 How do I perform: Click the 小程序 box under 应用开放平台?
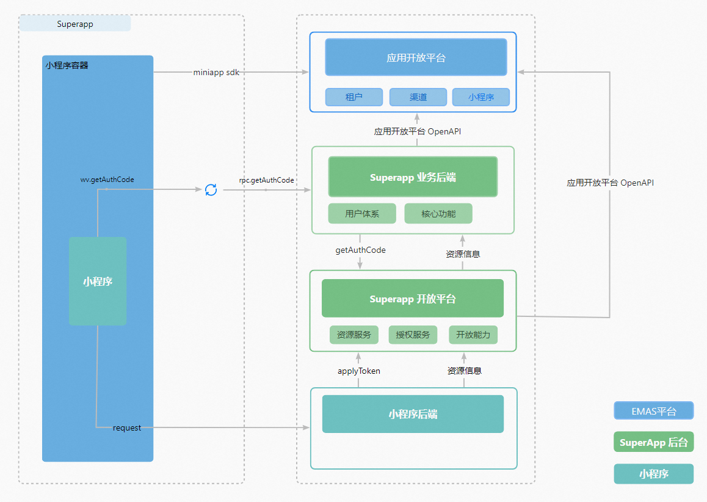[x=481, y=97]
